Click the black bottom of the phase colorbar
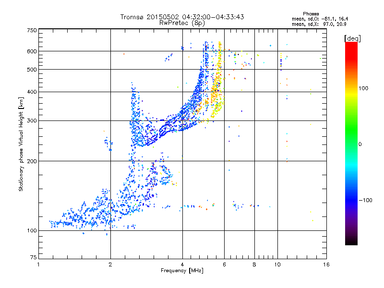 351,241
